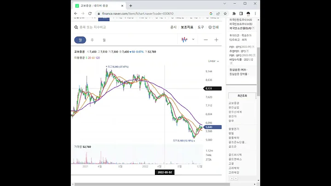
Task: Share this page via the share icon
Action: [x=218, y=13]
